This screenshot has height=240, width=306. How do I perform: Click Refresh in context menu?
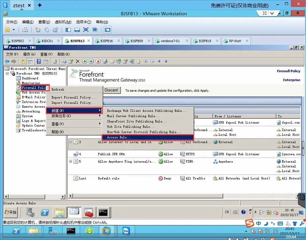74,89
